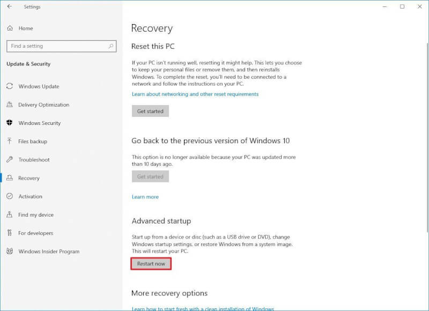Click the Home house icon

coord(10,28)
